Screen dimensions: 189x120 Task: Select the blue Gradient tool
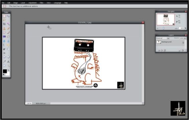coord(4,37)
